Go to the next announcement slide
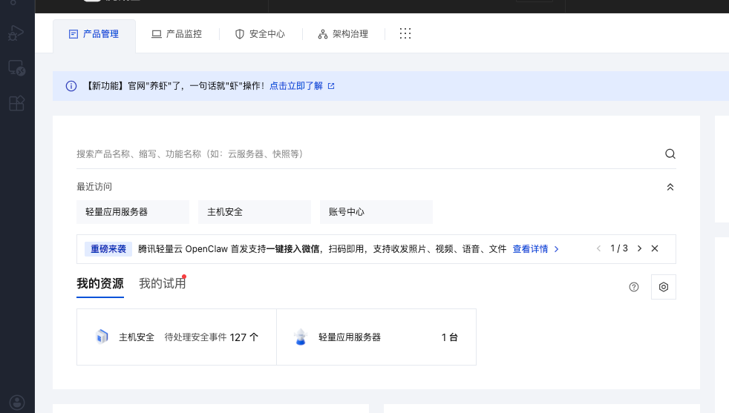The image size is (729, 413). coord(639,248)
